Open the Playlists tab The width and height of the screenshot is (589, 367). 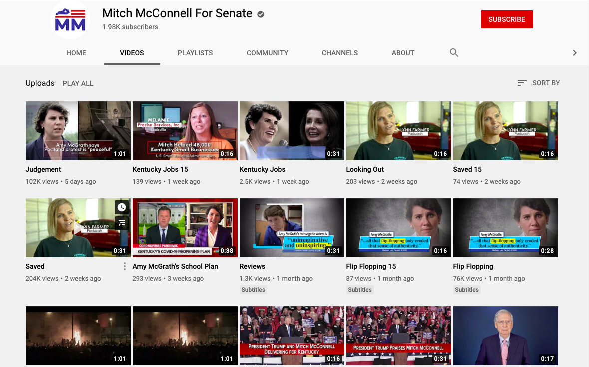coord(195,53)
